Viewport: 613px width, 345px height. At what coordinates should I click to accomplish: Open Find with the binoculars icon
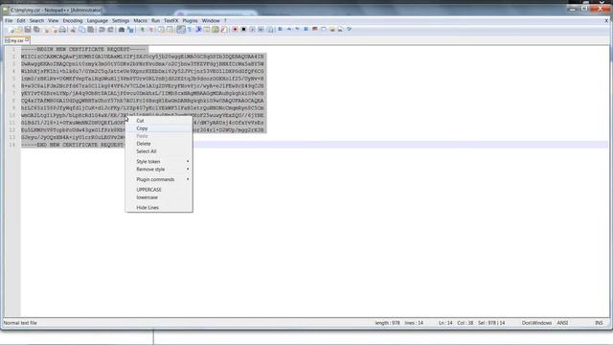[122, 30]
